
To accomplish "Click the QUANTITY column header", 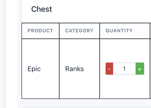I will pos(119,31).
